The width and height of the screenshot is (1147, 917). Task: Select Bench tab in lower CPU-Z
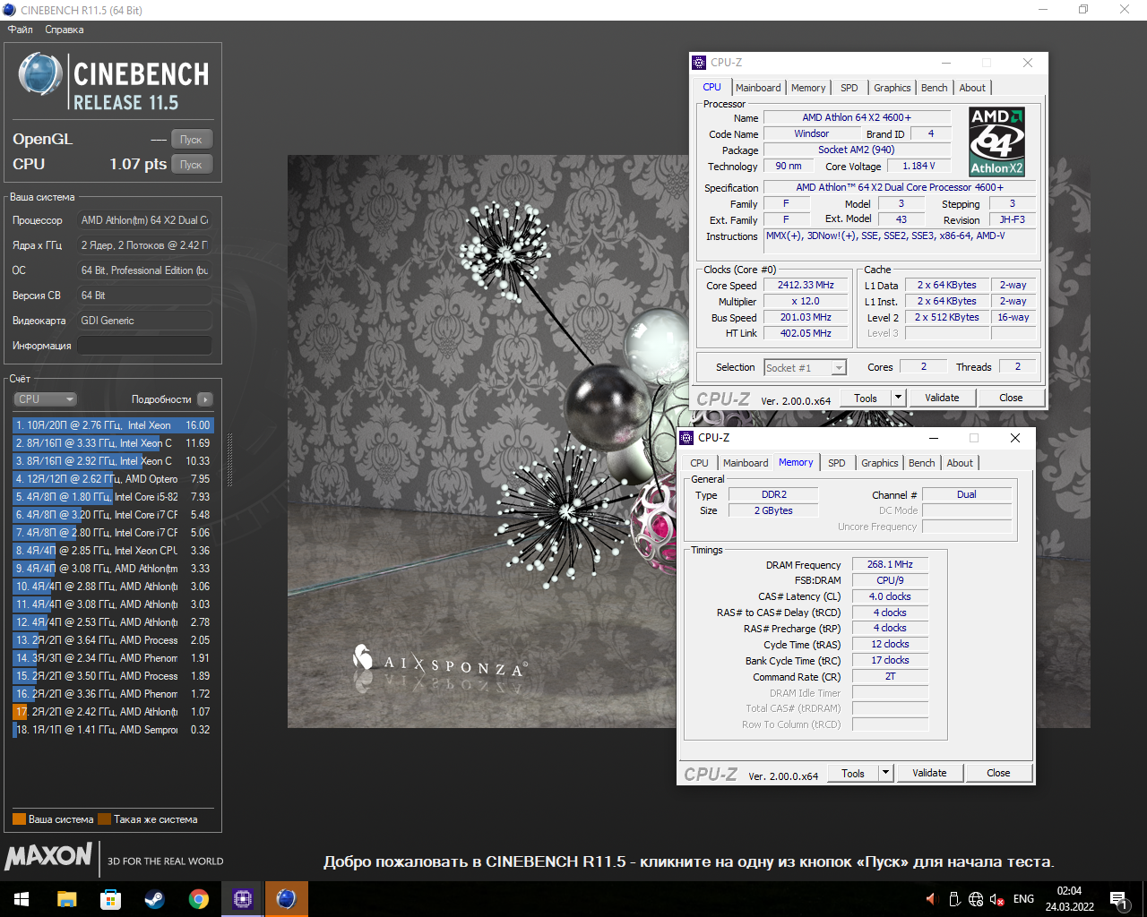pyautogui.click(x=922, y=463)
